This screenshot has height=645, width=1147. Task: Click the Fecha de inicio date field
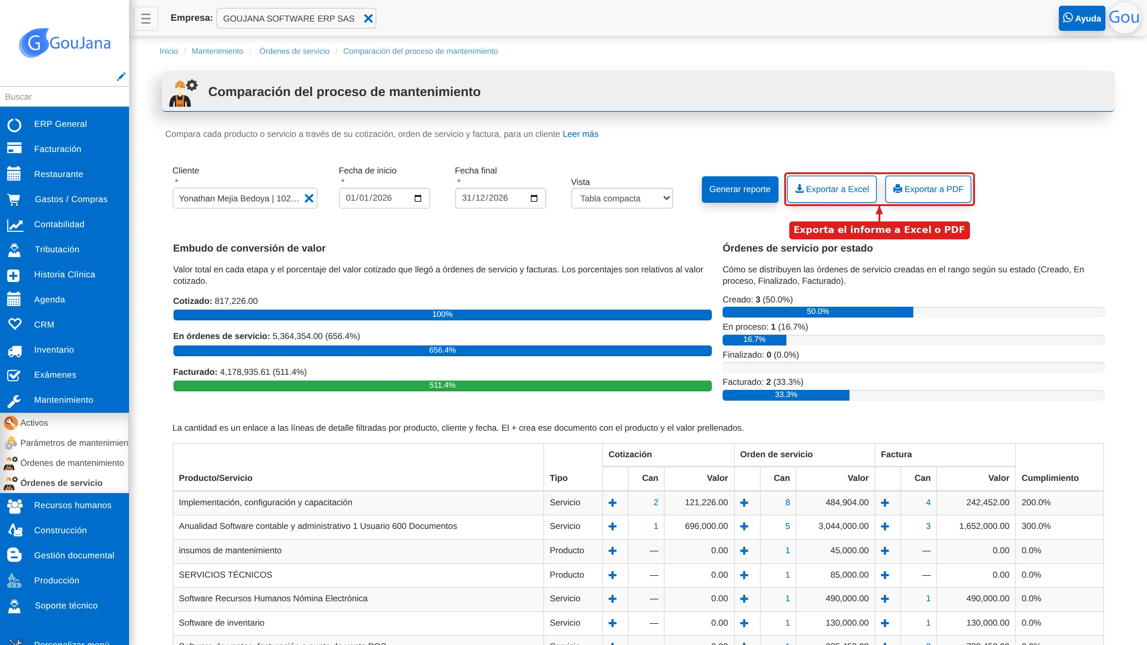pos(384,198)
